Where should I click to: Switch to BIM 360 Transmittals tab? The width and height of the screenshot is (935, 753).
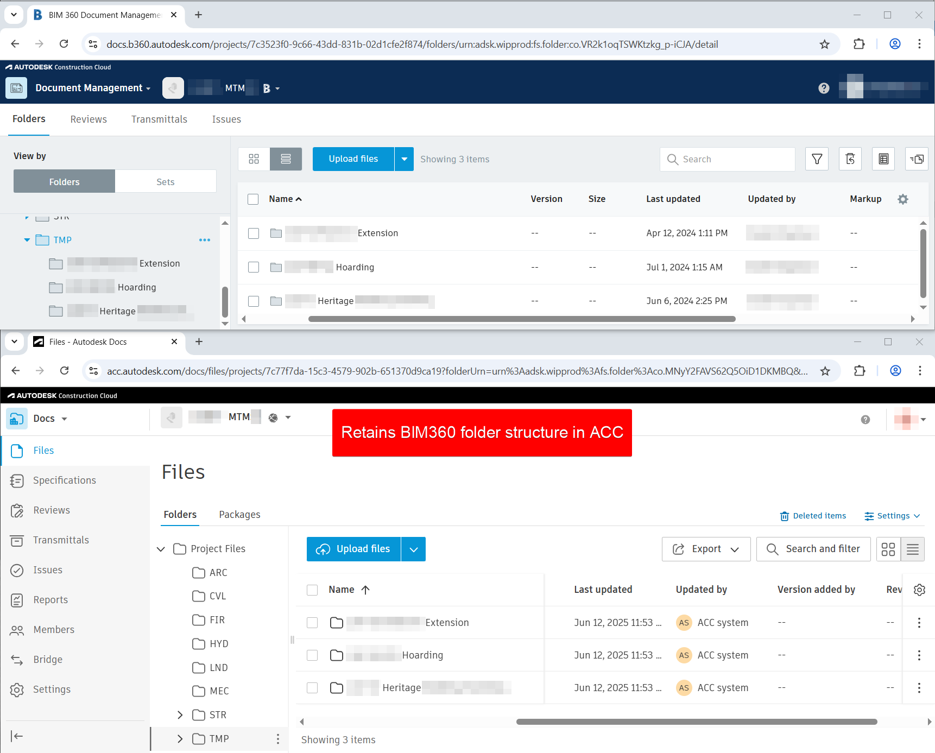click(159, 119)
